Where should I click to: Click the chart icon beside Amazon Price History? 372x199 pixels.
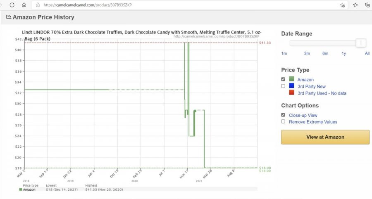[x=9, y=17]
